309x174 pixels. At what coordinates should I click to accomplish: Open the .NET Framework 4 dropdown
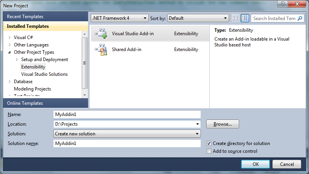[x=120, y=18]
